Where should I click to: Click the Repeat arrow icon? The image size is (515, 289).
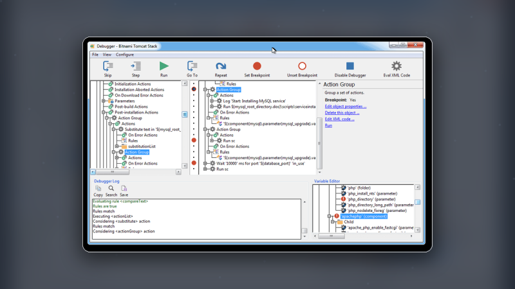(221, 66)
